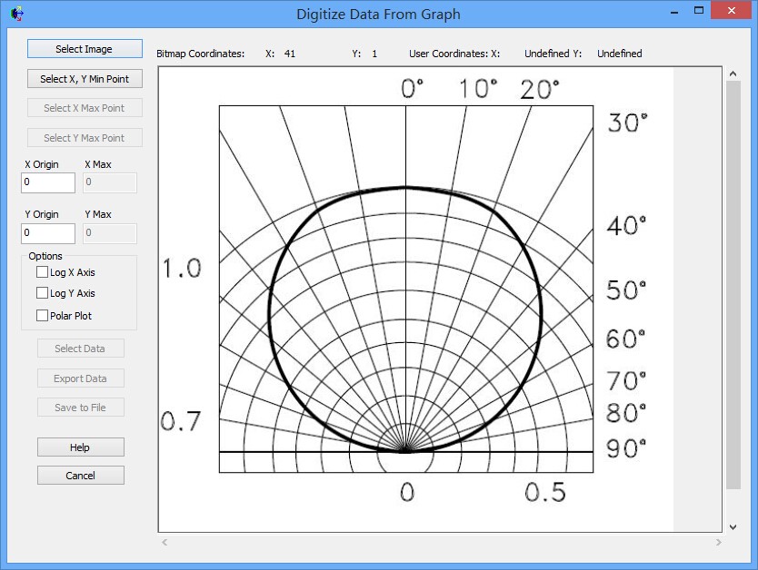This screenshot has height=570, width=758.
Task: Click the Export Data button
Action: [x=81, y=378]
